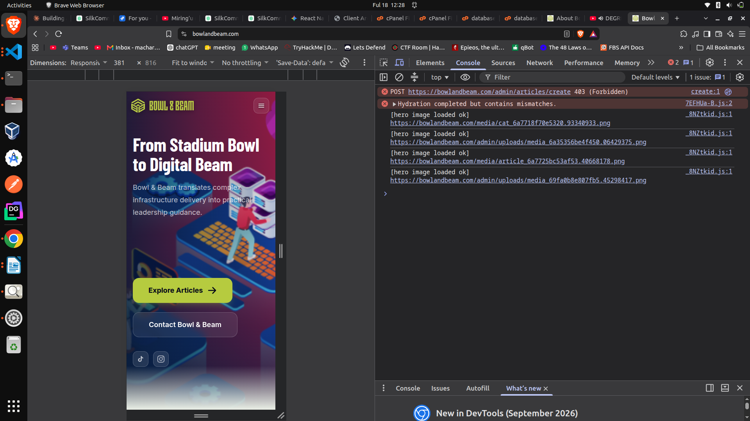Open the Save-Data default dropdown

(x=305, y=63)
